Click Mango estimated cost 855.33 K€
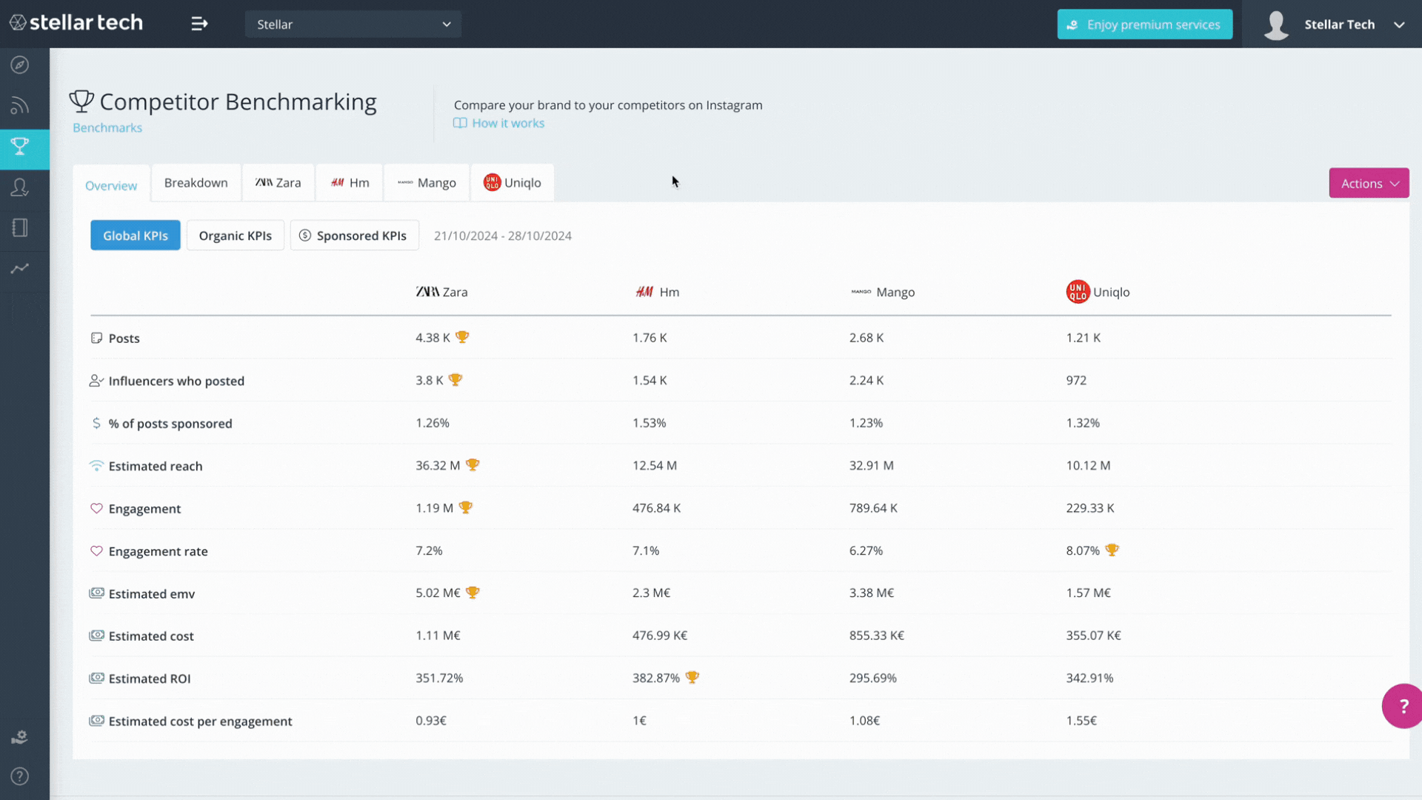This screenshot has width=1422, height=800. pos(877,636)
